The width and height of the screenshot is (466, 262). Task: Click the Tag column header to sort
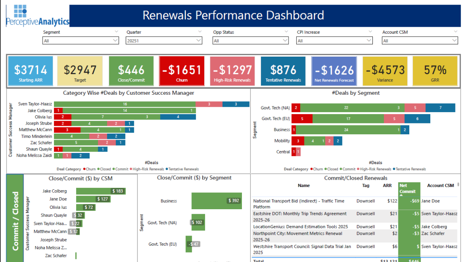pos(365,186)
